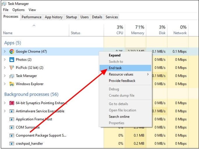
Task: Switch to the Services tab
Action: coord(112,17)
